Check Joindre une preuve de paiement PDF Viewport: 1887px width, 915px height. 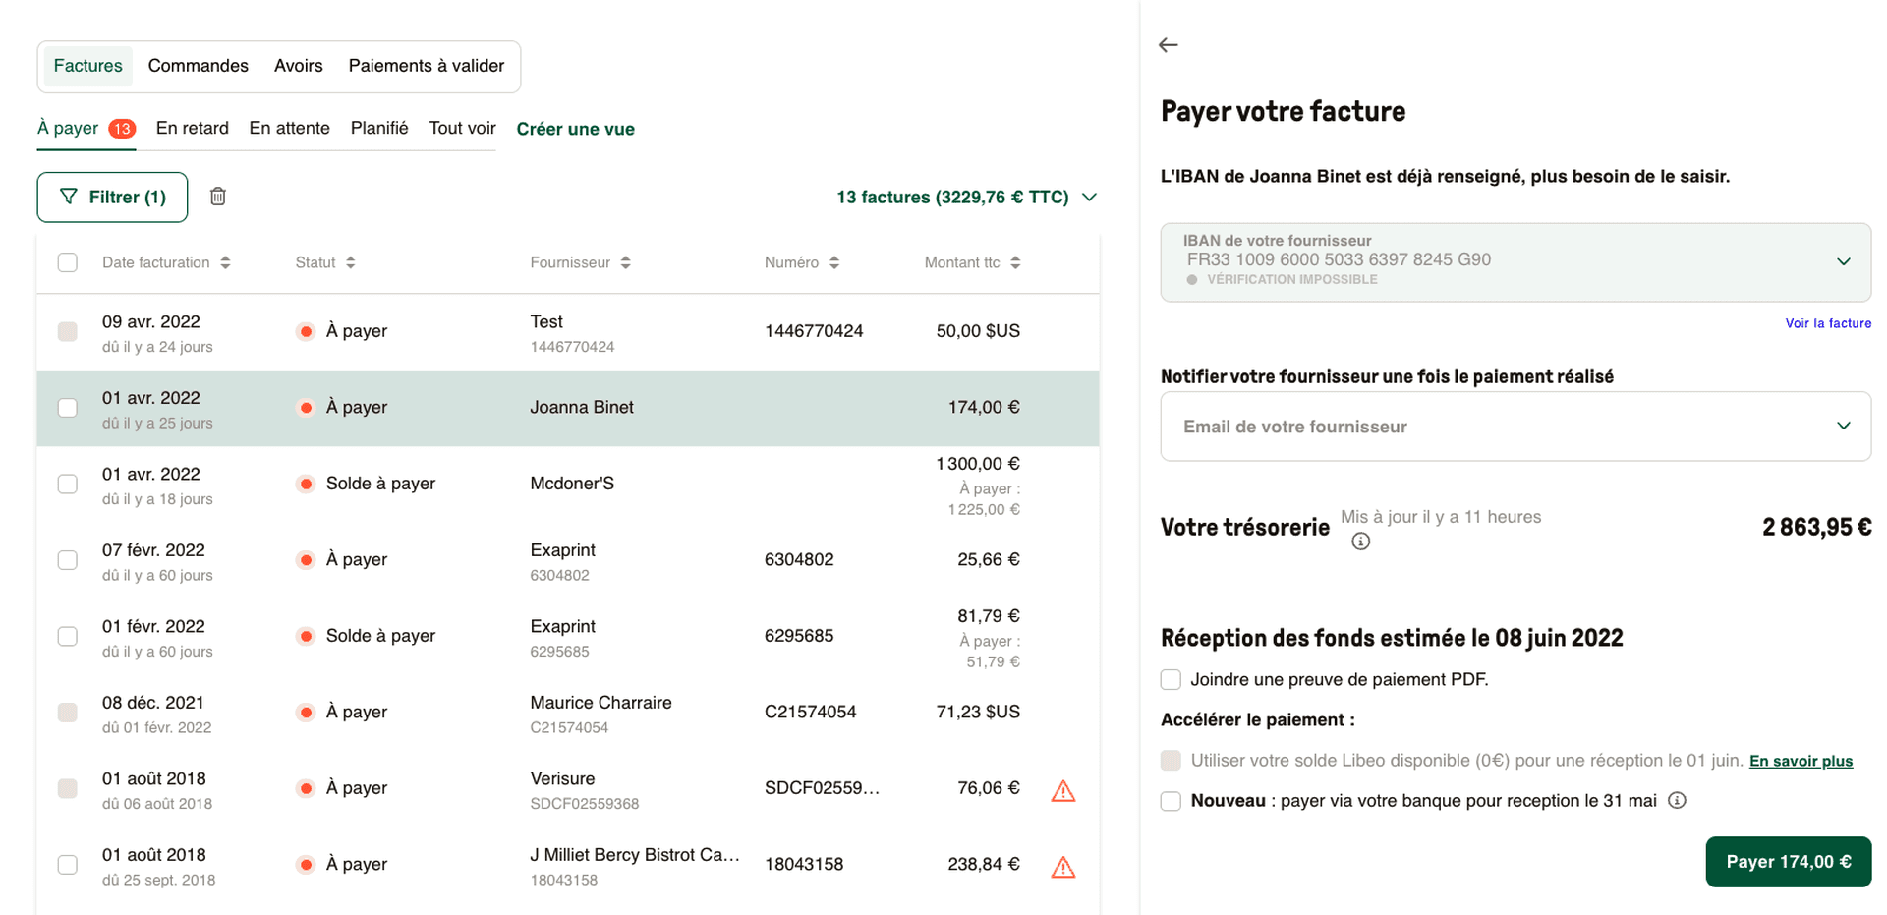coord(1171,679)
